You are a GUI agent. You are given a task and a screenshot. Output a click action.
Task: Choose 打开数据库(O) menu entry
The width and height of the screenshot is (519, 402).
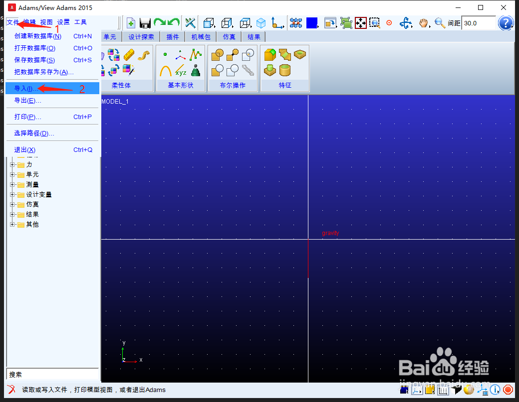click(x=52, y=48)
